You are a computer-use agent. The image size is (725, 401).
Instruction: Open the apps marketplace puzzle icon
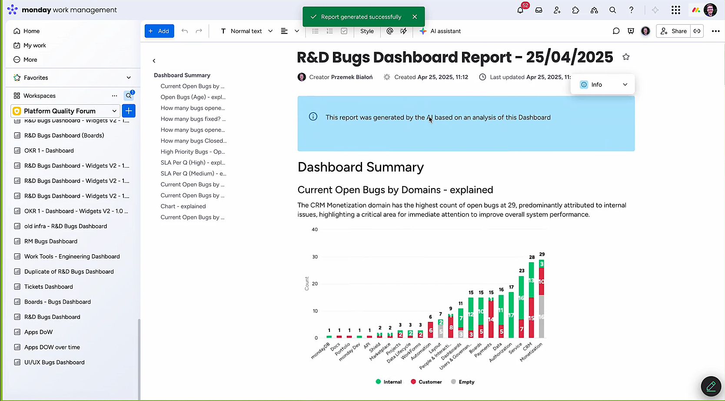[576, 10]
